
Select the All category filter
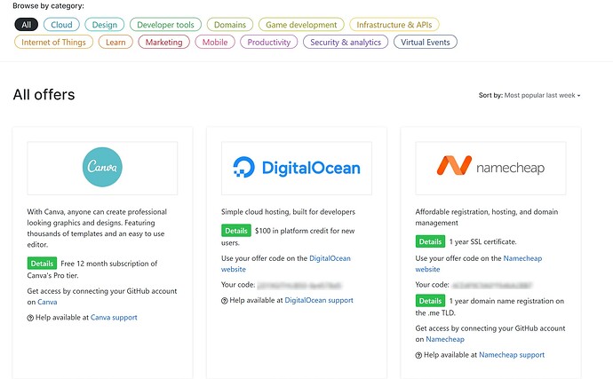[26, 25]
